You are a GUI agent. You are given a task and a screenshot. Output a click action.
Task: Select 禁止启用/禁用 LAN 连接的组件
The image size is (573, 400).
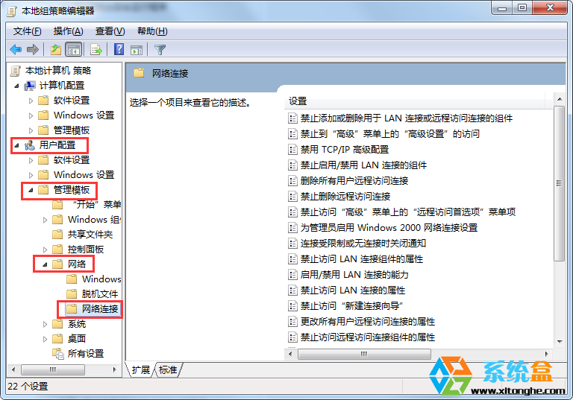[x=363, y=165]
